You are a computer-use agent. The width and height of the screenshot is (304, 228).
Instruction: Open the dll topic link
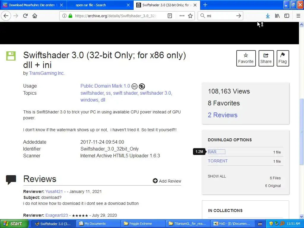click(103, 100)
